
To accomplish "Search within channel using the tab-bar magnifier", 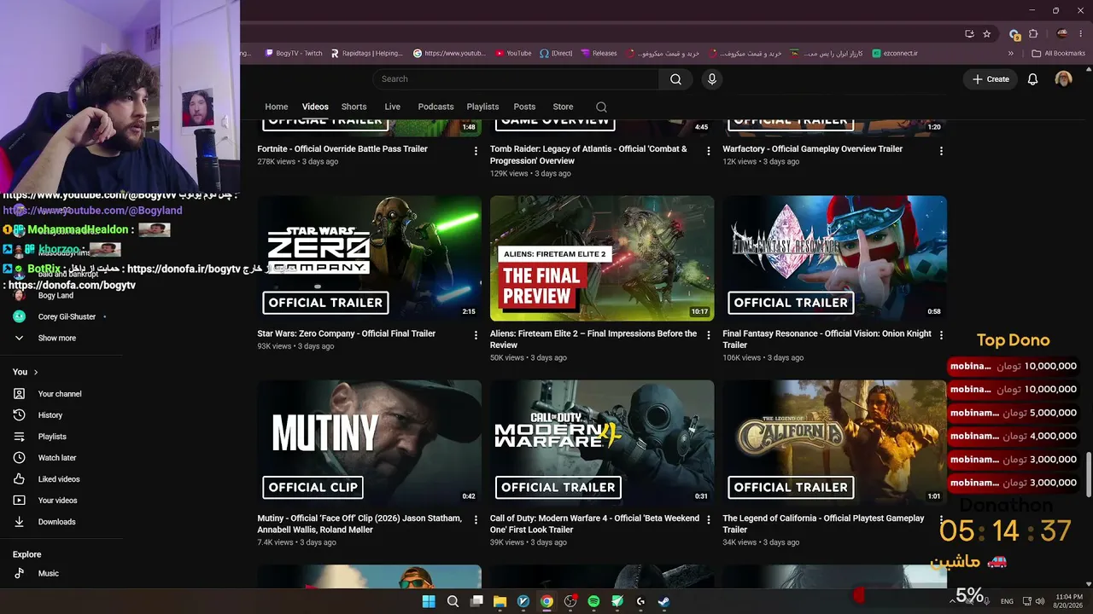I will point(601,107).
